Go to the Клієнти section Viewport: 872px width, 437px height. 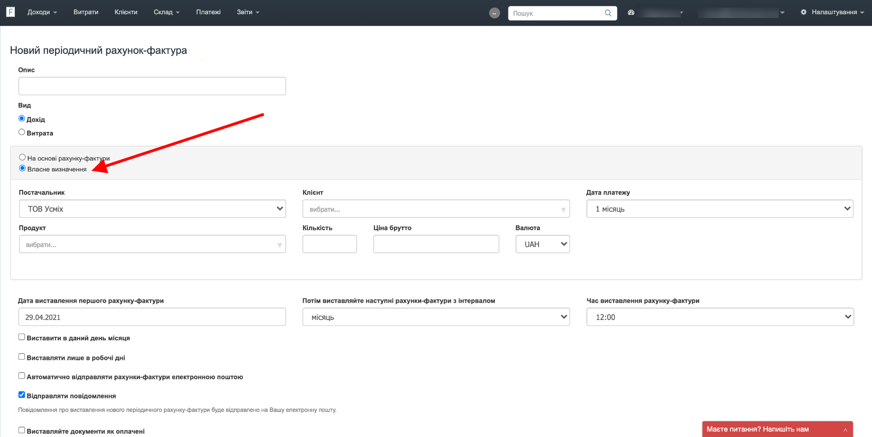coord(126,12)
